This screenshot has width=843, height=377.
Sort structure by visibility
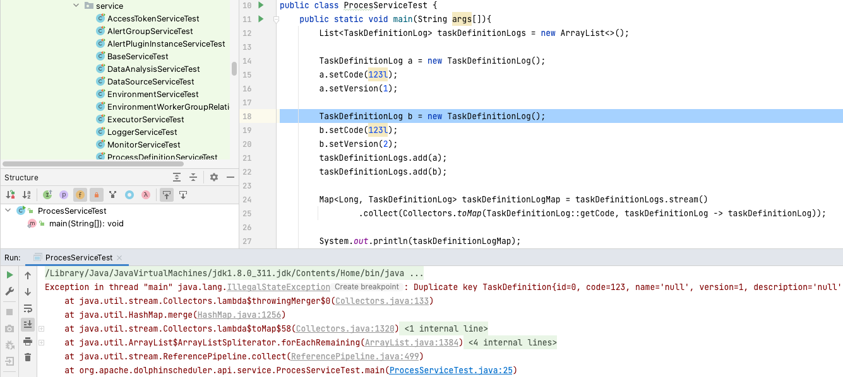point(10,195)
